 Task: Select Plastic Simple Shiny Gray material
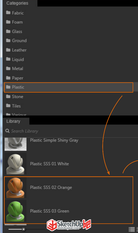pos(54,140)
